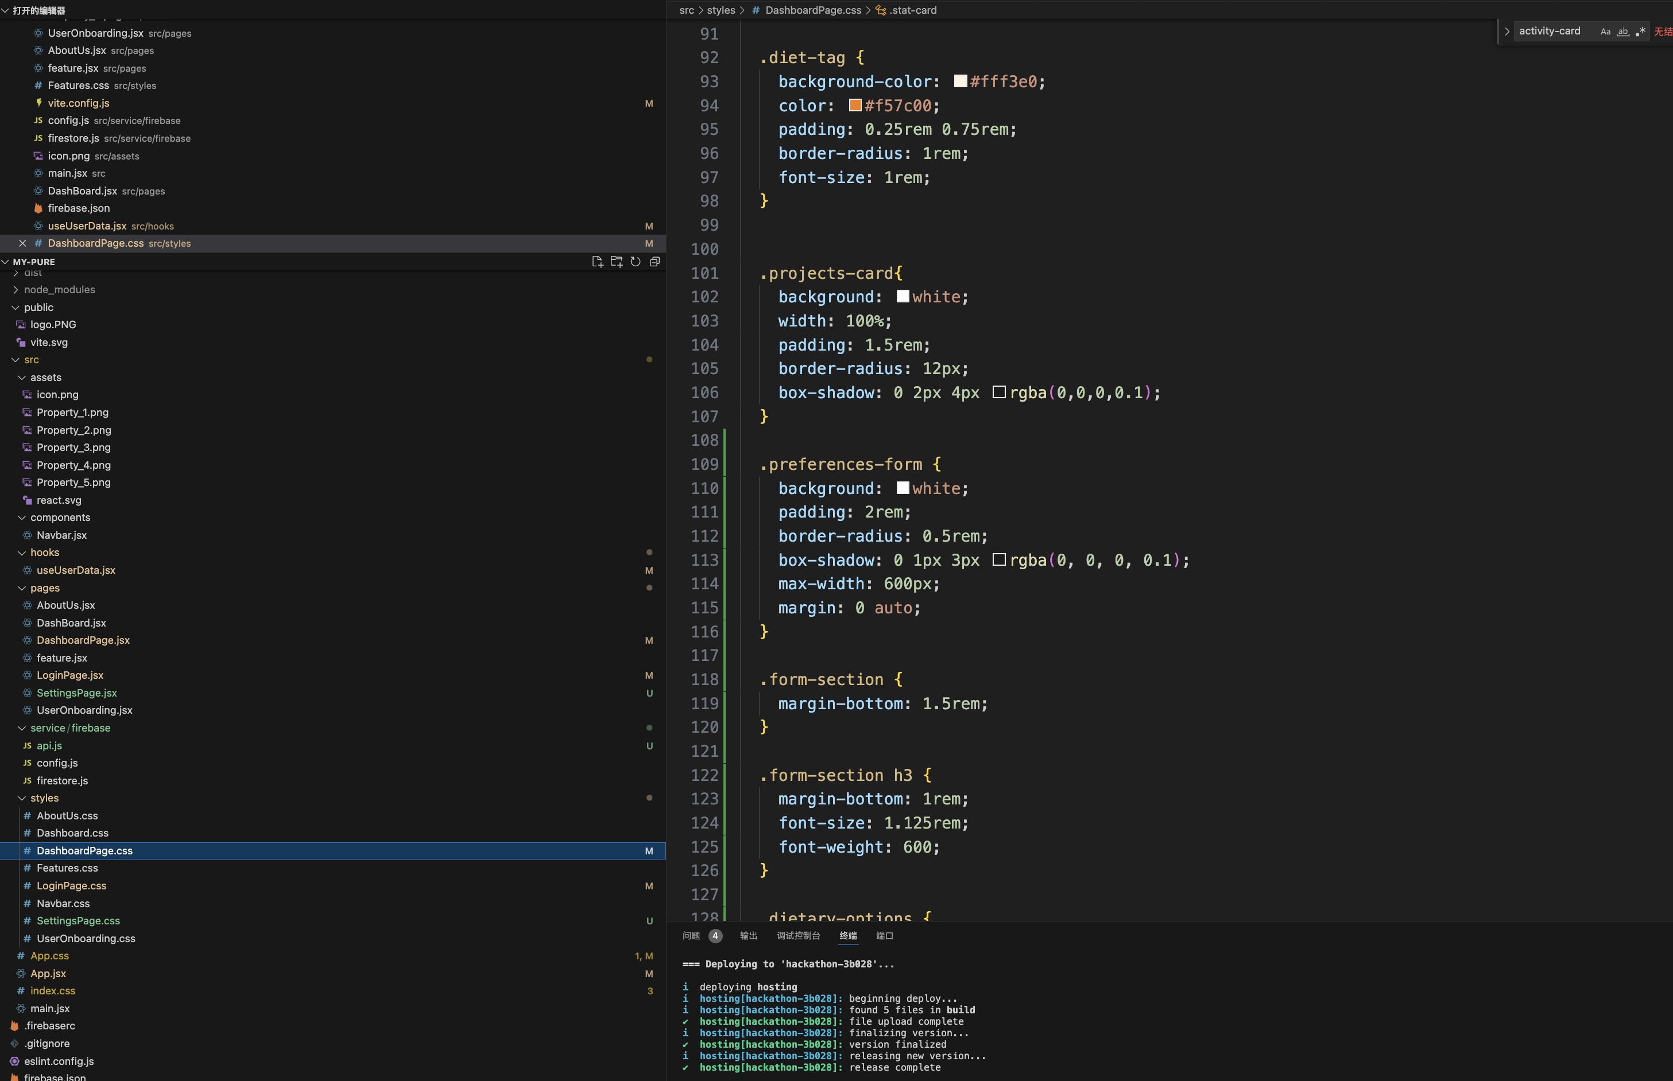
Task: Open color picker for #f57c00 swatch
Action: 855,106
